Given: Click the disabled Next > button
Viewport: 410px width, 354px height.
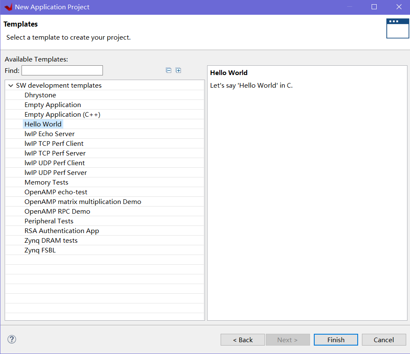Looking at the screenshot, I should pyautogui.click(x=288, y=340).
